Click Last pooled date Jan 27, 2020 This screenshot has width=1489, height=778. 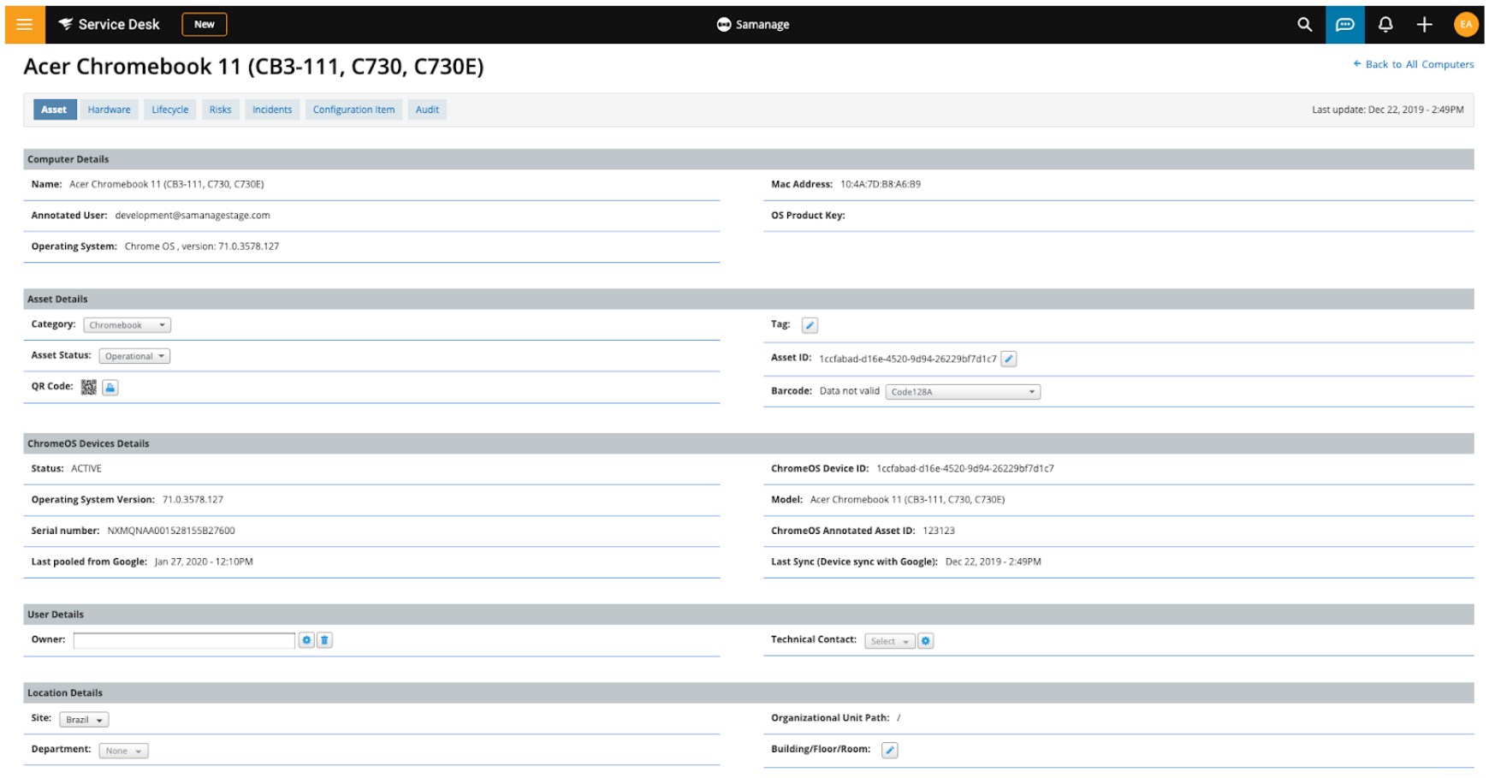pos(204,562)
